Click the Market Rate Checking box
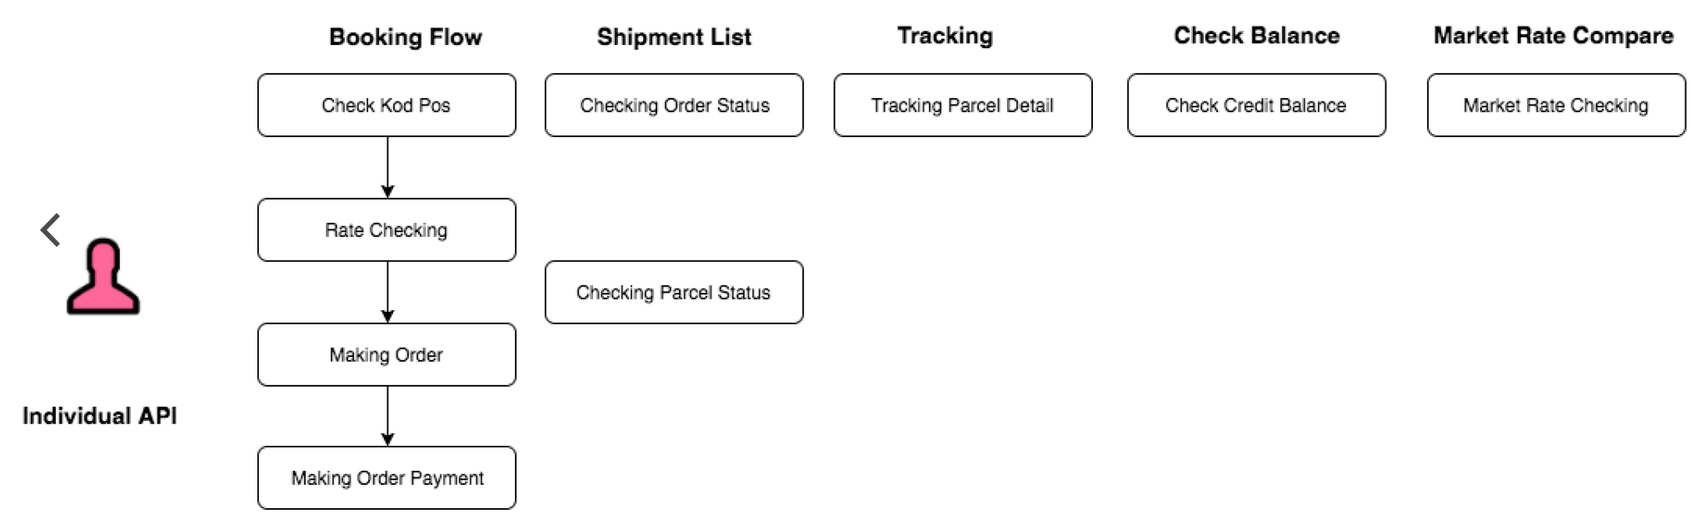 1556,105
